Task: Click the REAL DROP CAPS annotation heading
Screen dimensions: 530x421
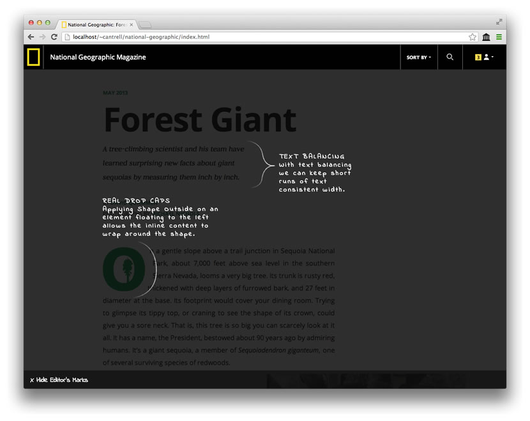Action: [136, 200]
